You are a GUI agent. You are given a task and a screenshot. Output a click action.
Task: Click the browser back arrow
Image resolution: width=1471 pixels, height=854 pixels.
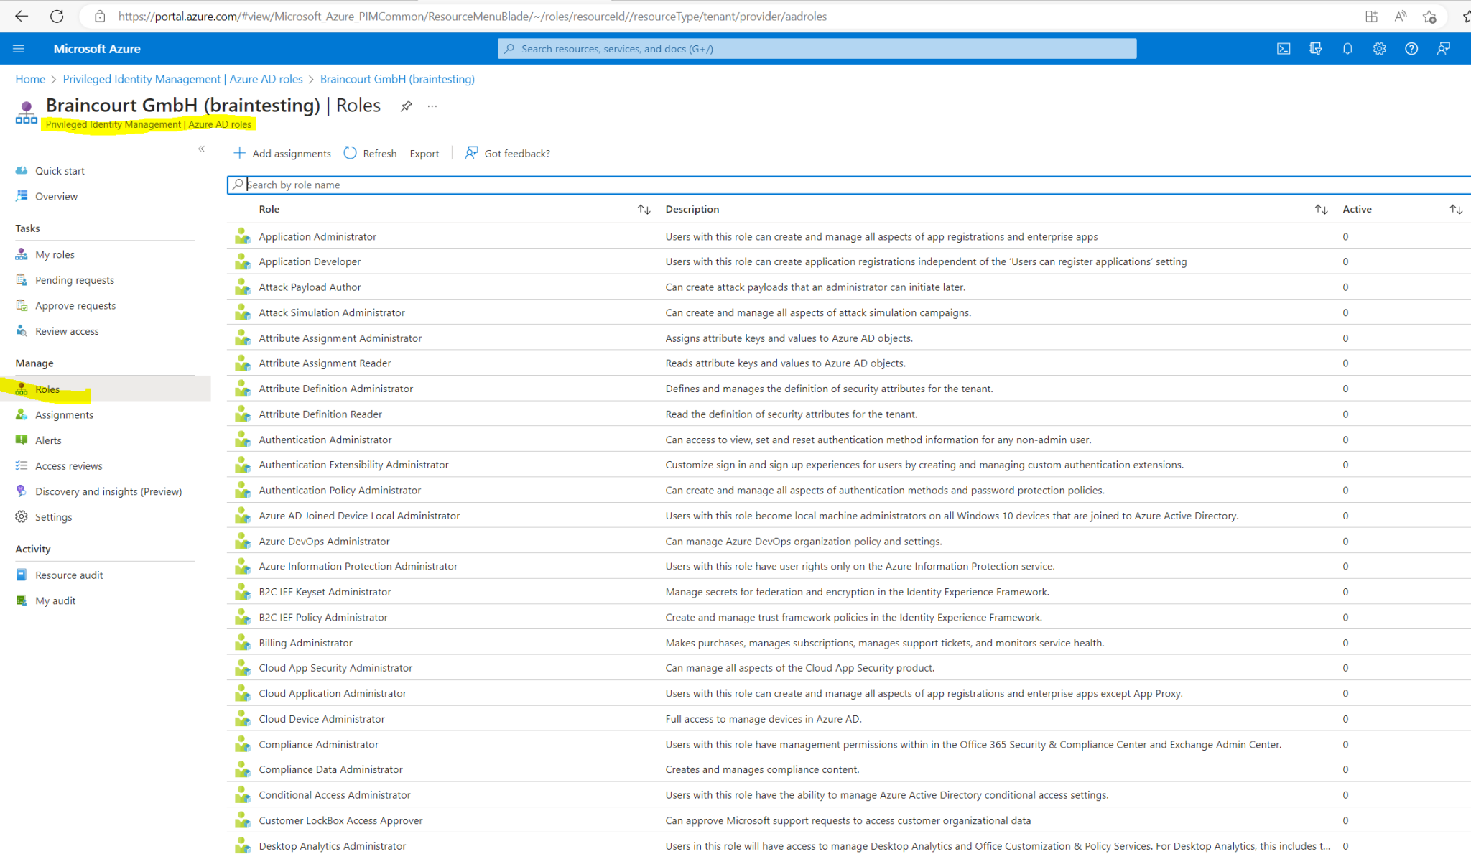[x=21, y=16]
